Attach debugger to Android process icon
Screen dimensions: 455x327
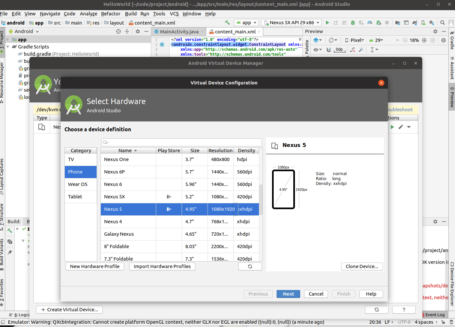click(x=378, y=23)
